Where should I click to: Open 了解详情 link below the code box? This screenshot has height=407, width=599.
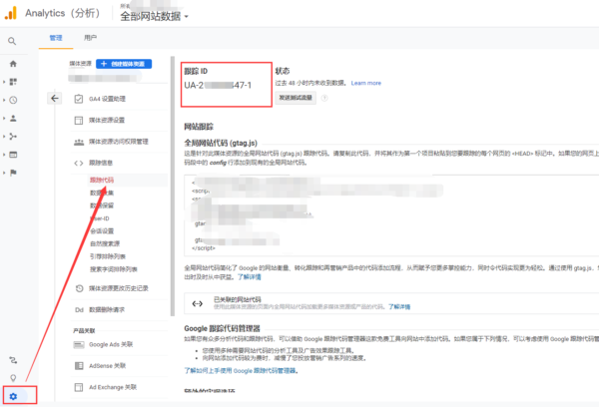click(249, 276)
